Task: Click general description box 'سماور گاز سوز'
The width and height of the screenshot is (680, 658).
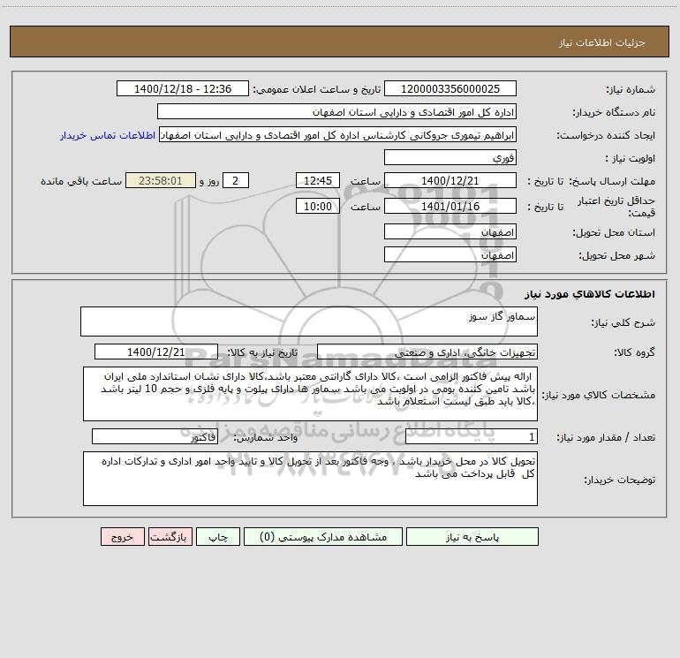Action: (309, 321)
